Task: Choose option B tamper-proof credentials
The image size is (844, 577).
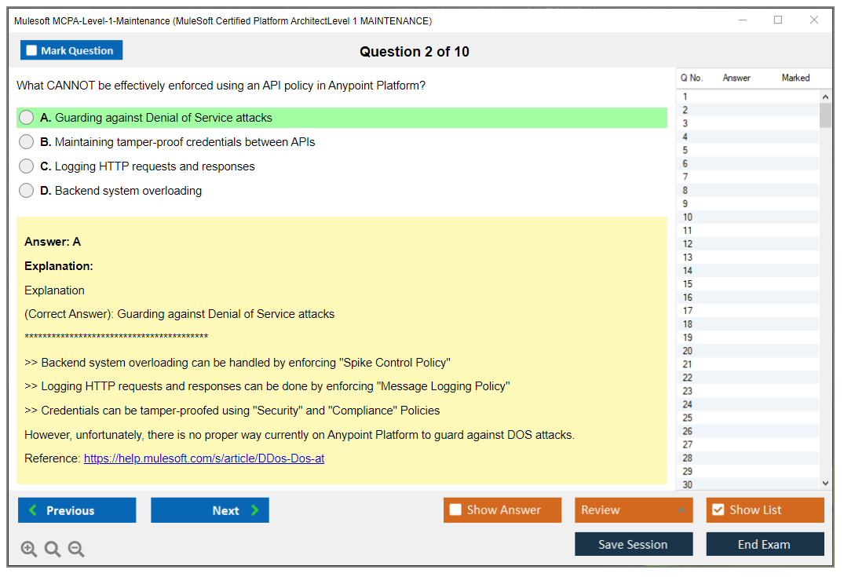Action: tap(27, 142)
